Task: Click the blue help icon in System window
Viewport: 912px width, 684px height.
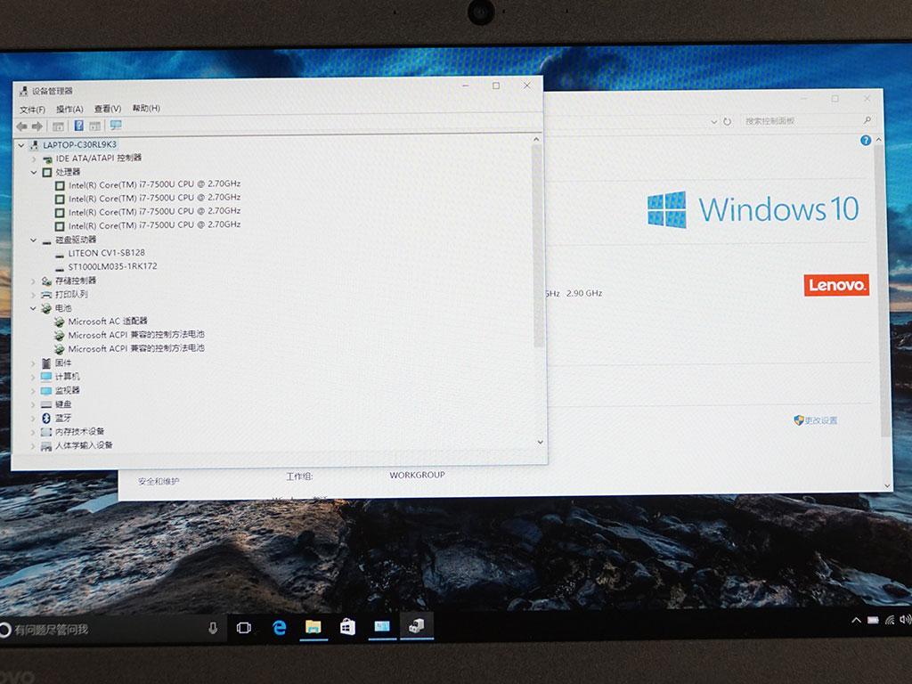Action: 866,140
